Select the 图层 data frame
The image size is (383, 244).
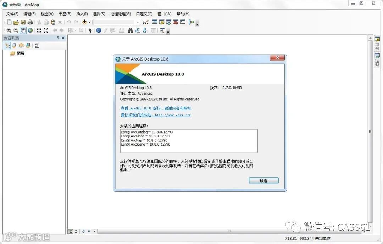[21, 53]
